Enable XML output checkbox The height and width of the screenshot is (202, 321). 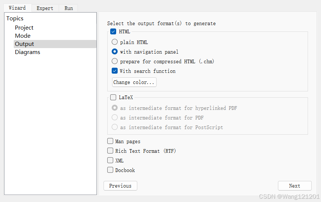coord(110,161)
